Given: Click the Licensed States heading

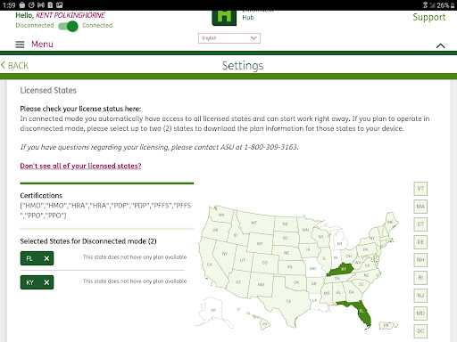Looking at the screenshot, I should pos(48,90).
